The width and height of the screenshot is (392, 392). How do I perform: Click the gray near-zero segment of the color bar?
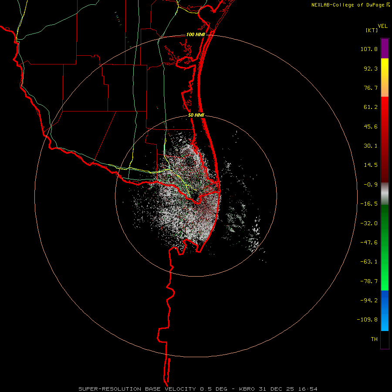pos(385,194)
